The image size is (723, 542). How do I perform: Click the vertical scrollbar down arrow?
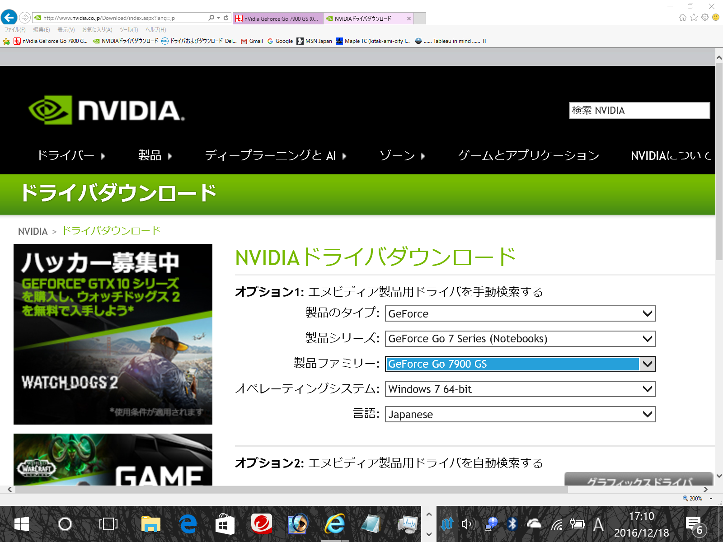click(719, 476)
